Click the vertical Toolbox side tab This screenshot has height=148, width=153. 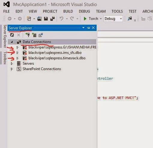(x=5, y=58)
